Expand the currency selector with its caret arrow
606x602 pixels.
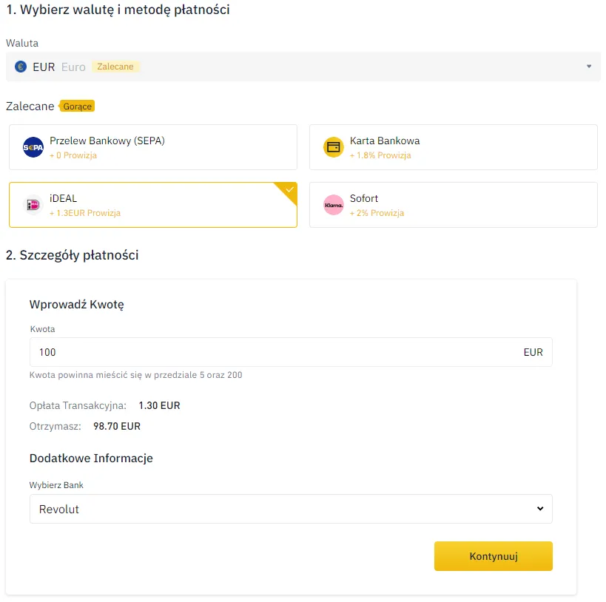[x=590, y=67]
